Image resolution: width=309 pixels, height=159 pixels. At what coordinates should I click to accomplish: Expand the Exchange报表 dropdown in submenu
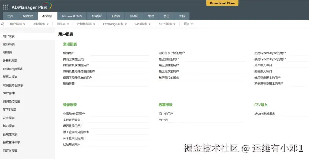tap(115, 24)
